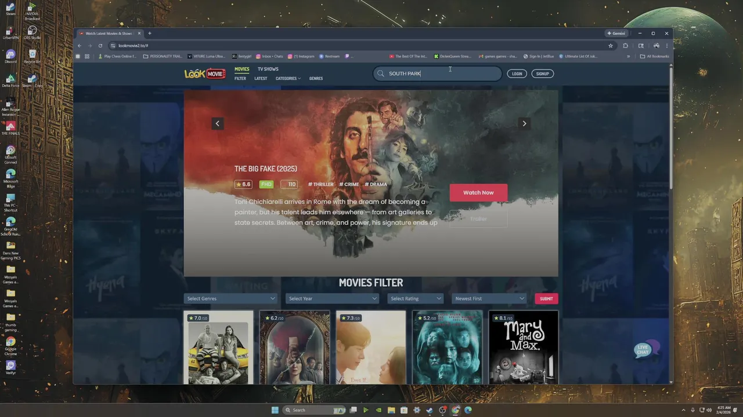Open The Big Fake (2025) title
This screenshot has width=743, height=417.
266,169
